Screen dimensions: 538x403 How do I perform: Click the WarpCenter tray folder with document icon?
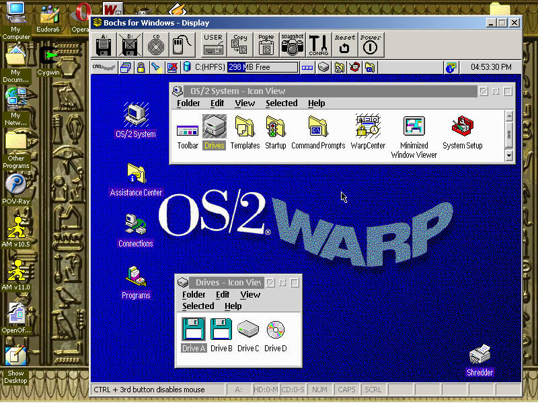(339, 67)
